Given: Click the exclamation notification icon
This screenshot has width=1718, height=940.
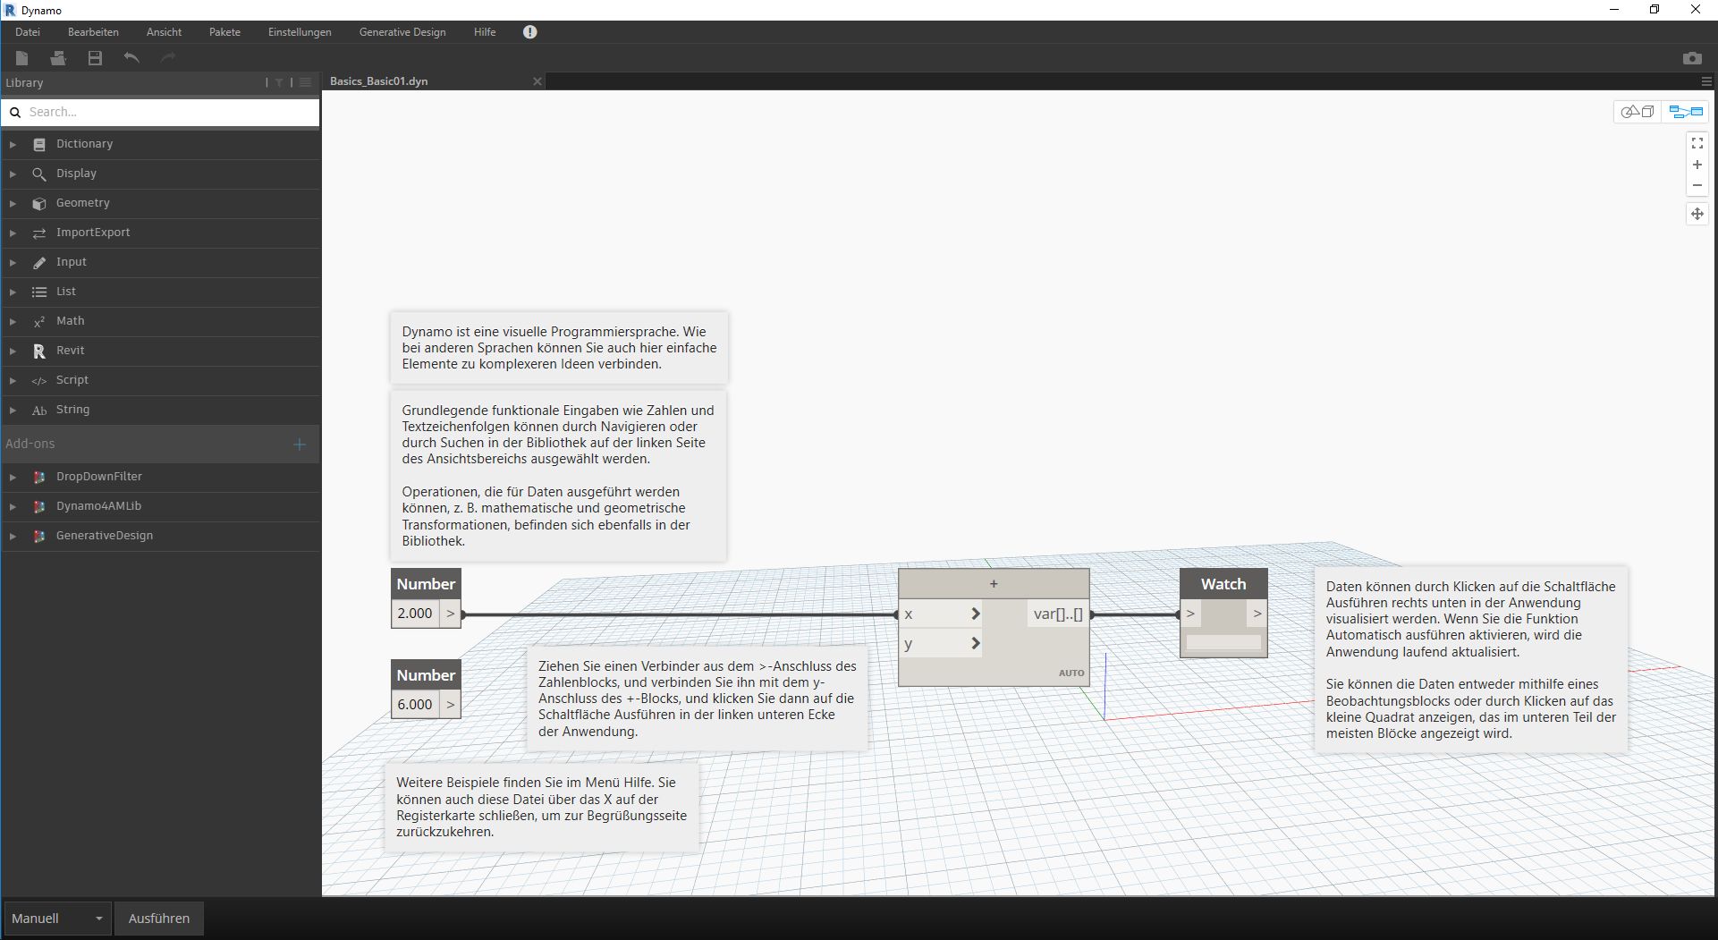Looking at the screenshot, I should coord(530,32).
